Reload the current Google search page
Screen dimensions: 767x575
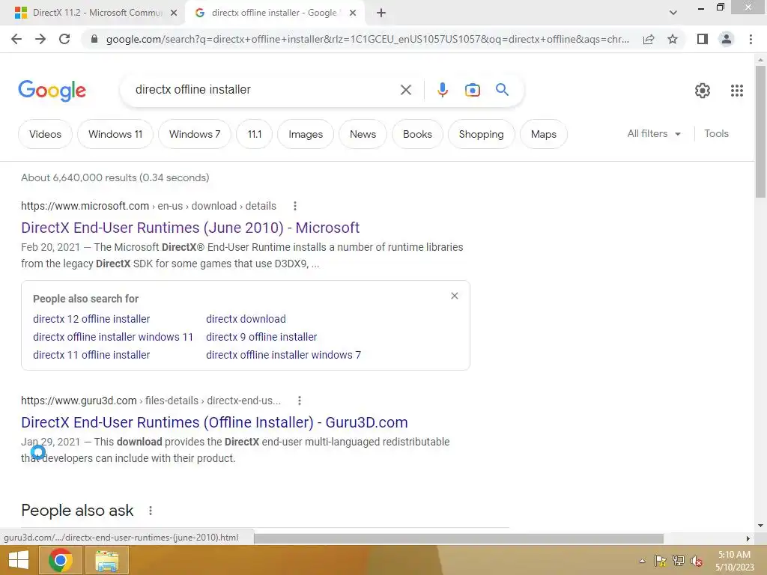pos(64,39)
